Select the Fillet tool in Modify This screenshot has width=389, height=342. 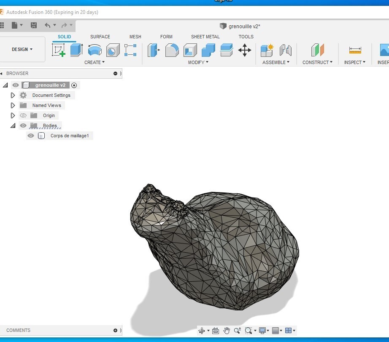point(172,50)
